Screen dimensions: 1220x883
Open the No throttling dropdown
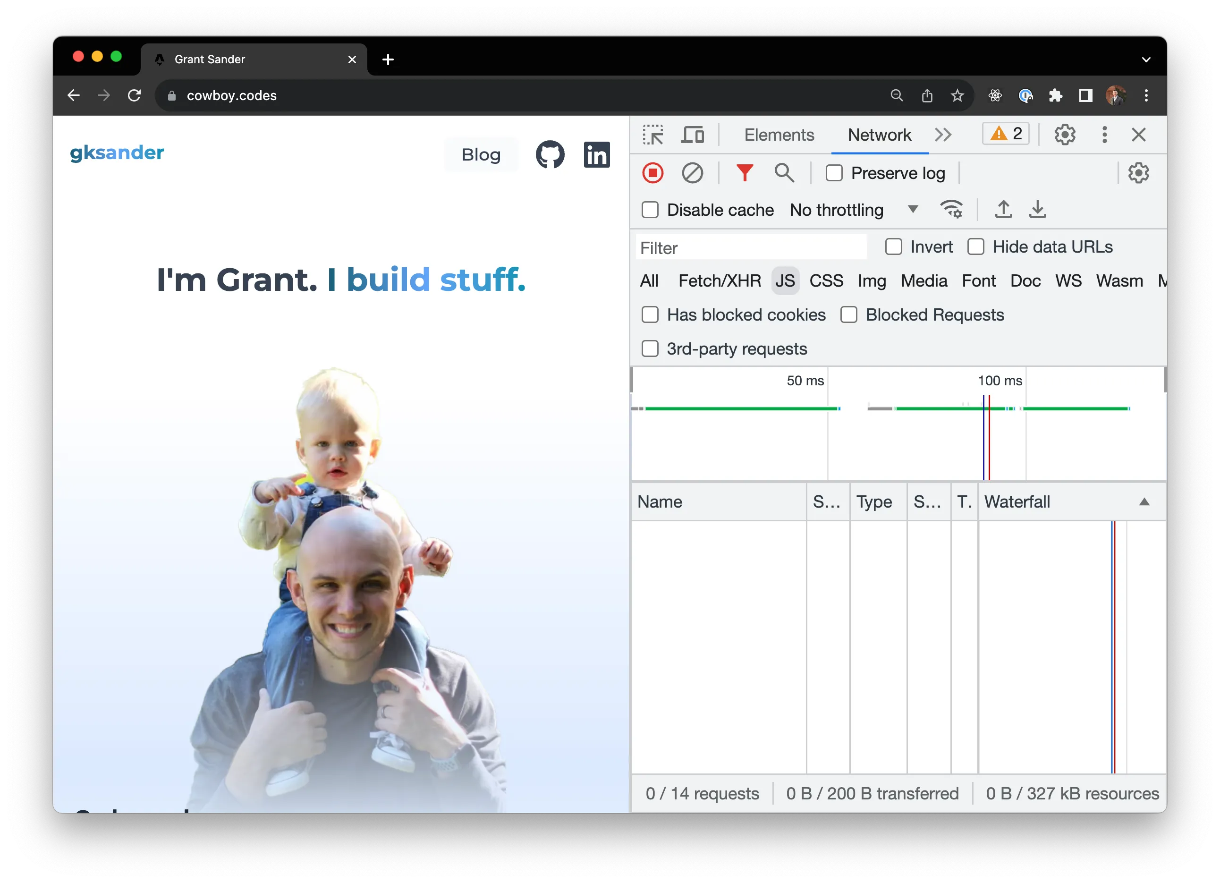click(x=853, y=210)
